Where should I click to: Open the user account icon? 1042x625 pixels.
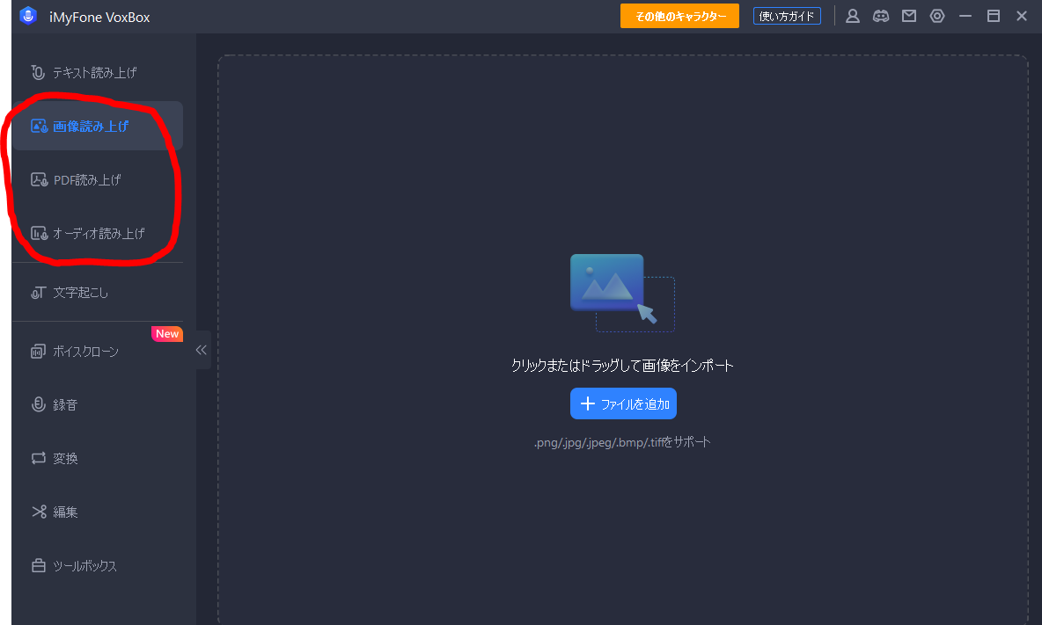852,16
